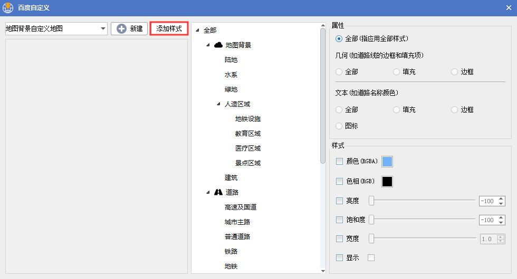Tick the small box right of 显示
The width and height of the screenshot is (517, 279).
[x=371, y=257]
